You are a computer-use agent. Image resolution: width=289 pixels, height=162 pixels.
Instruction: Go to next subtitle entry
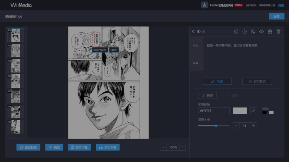(x=244, y=32)
